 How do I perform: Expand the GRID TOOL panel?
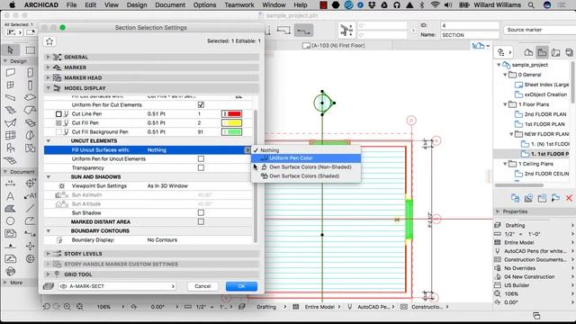pyautogui.click(x=48, y=274)
